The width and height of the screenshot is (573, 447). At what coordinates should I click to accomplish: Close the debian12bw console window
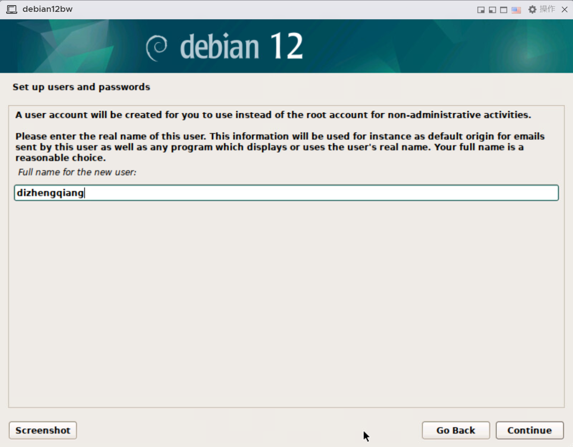[565, 9]
